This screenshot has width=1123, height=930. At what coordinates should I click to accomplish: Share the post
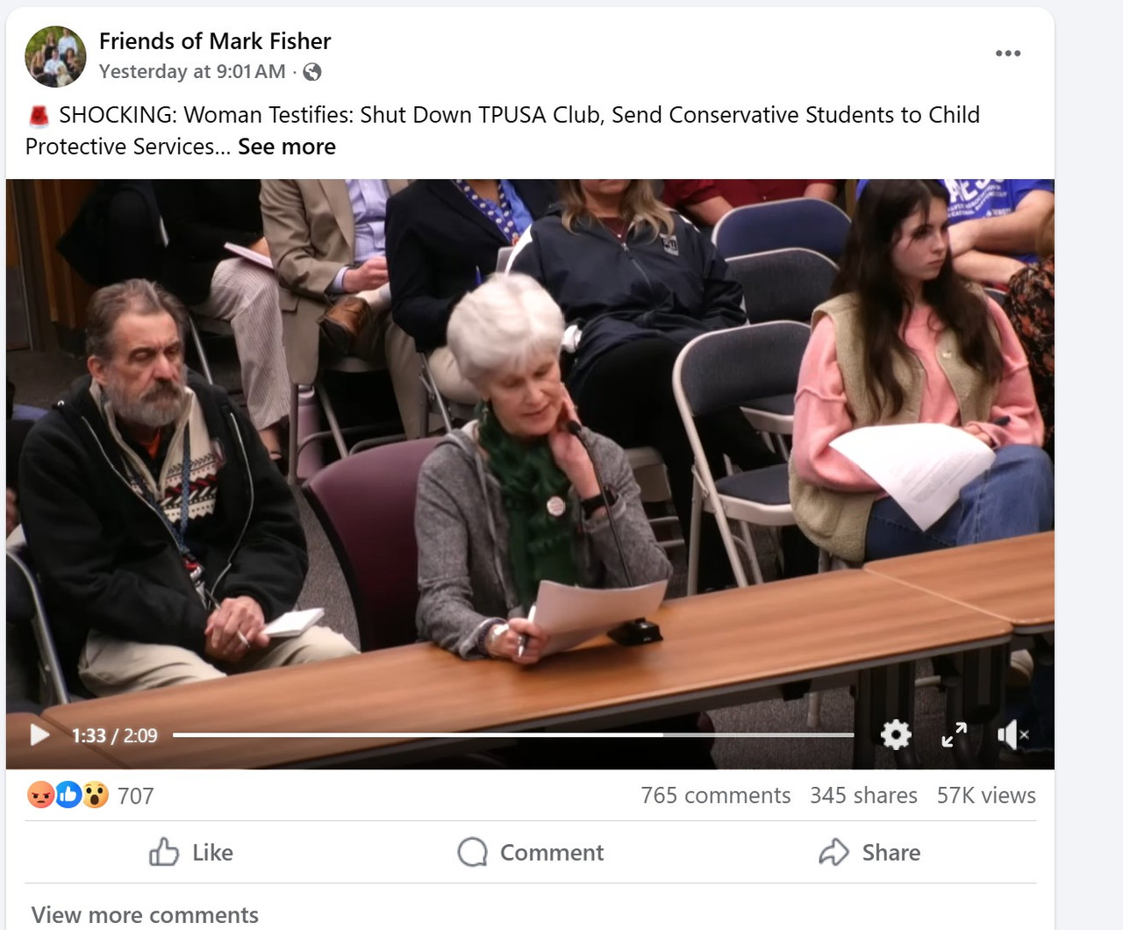[869, 852]
